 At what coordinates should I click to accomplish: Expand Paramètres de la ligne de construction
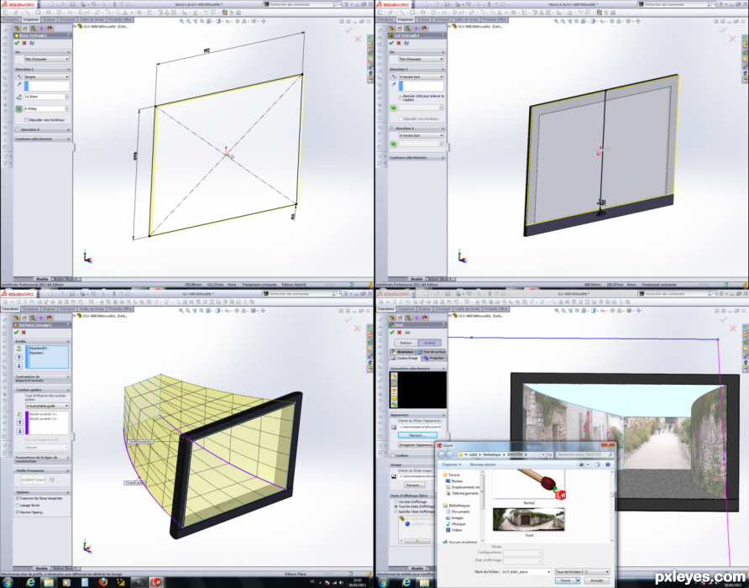tap(43, 459)
